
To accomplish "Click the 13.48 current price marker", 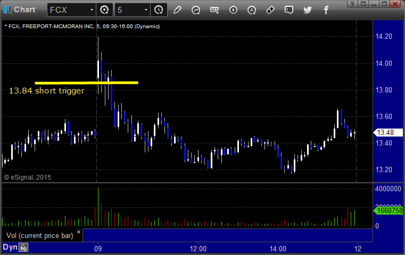I will click(387, 132).
